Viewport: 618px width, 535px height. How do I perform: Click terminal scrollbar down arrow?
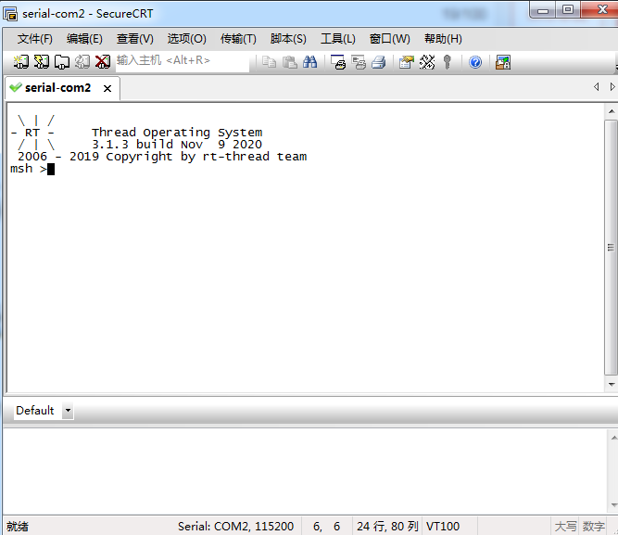pyautogui.click(x=612, y=384)
